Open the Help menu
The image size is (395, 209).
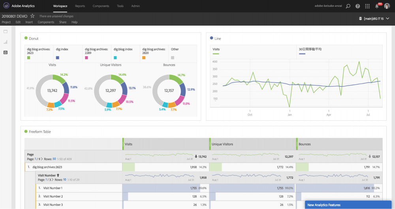coord(74,22)
